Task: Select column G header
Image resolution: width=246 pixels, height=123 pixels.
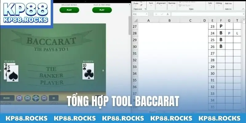Action: (229, 21)
